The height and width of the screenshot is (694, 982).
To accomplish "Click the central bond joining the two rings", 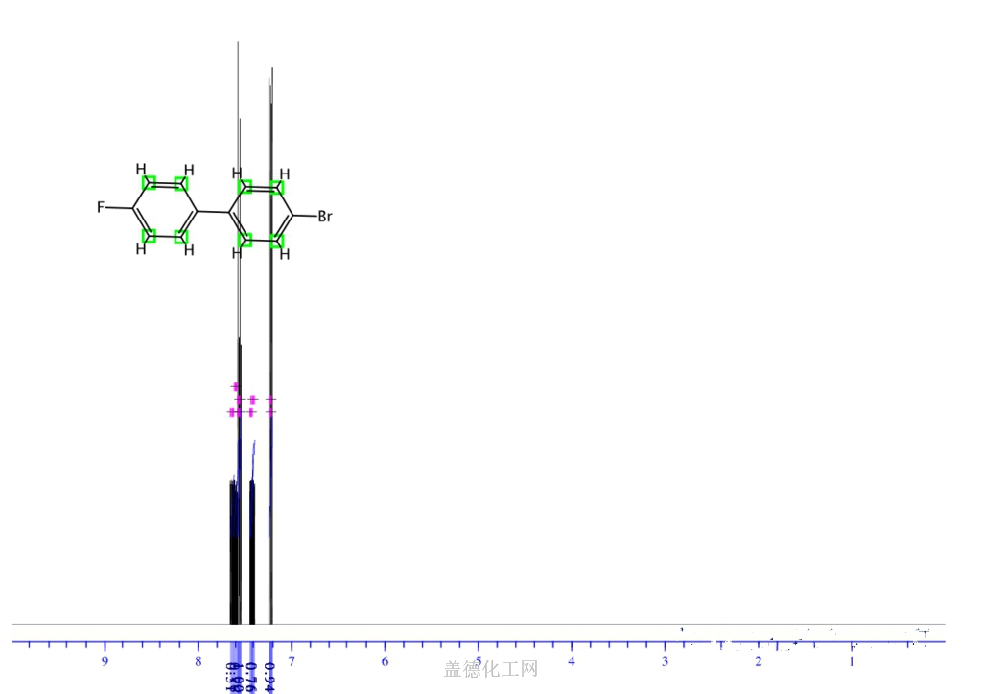I will (214, 211).
